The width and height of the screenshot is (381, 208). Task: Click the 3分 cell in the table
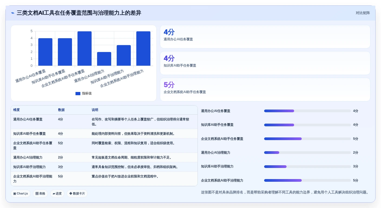click(60, 167)
